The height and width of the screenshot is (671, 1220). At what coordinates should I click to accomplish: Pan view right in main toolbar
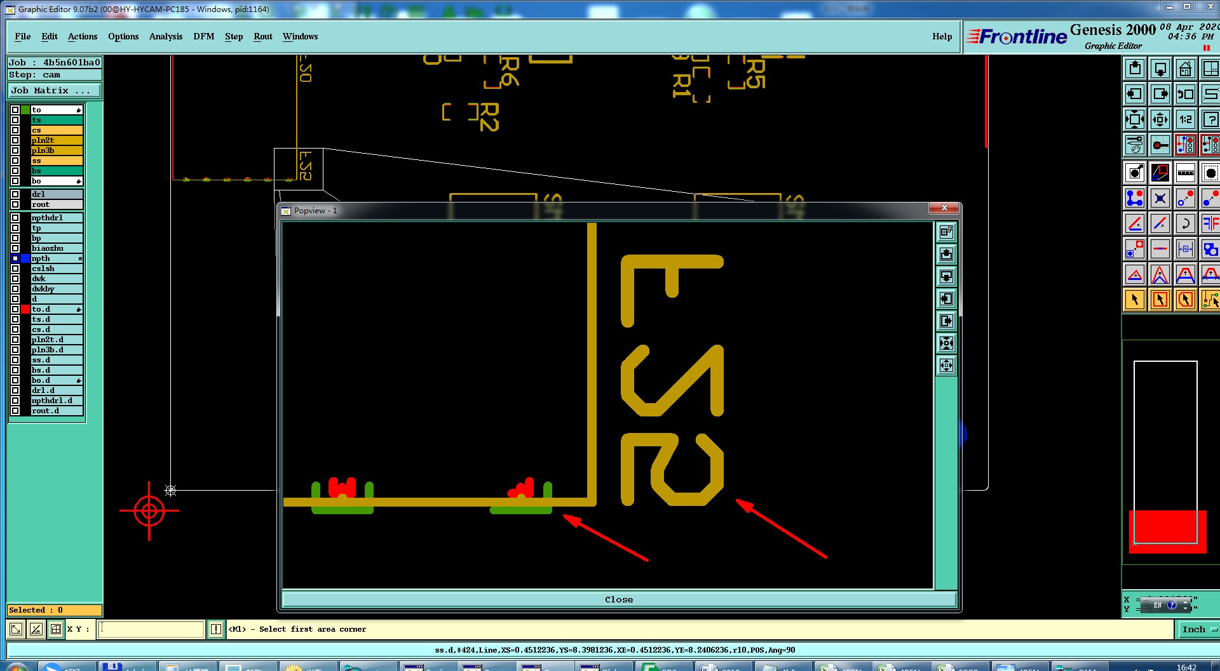coord(1160,94)
